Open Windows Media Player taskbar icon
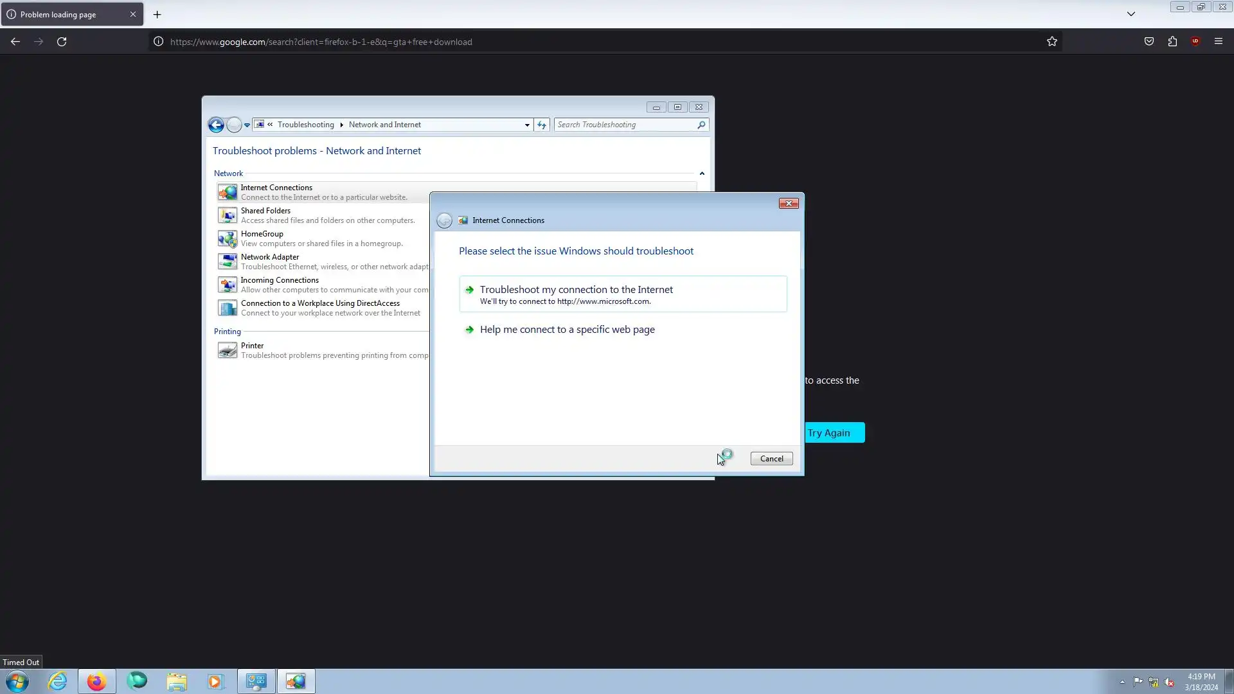This screenshot has height=694, width=1234. pyautogui.click(x=215, y=681)
